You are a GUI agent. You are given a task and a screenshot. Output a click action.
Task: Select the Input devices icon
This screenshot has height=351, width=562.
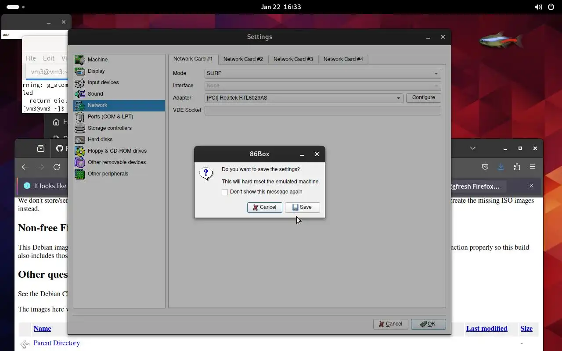79,82
